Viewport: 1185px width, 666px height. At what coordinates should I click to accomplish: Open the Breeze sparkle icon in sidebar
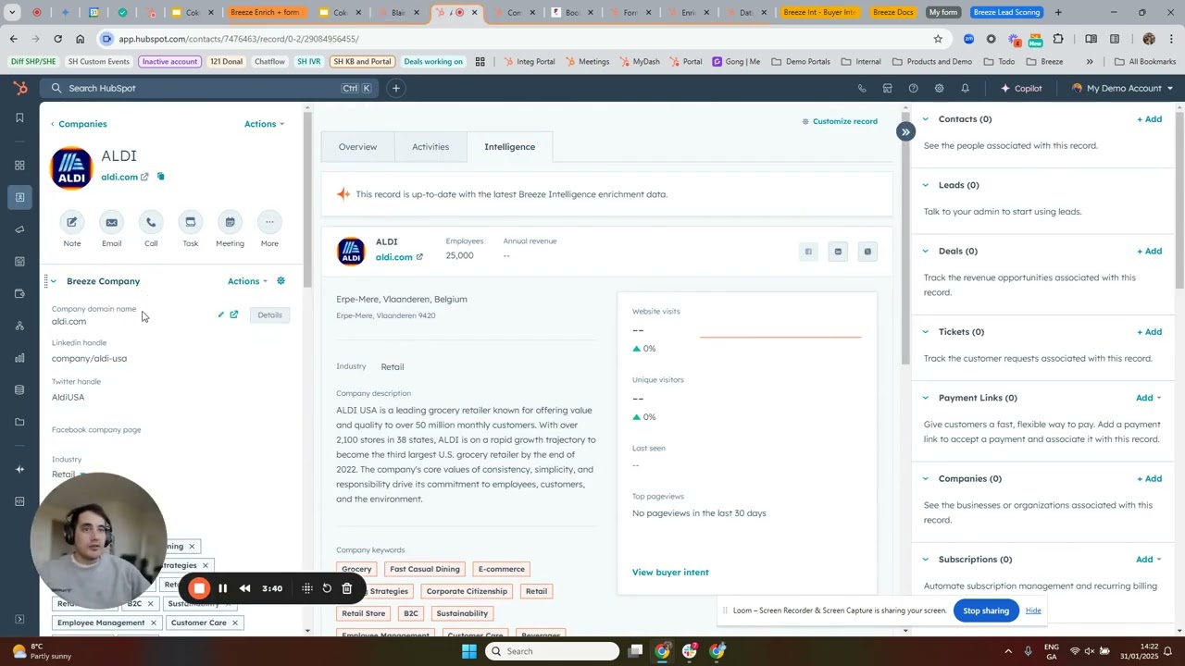[19, 469]
